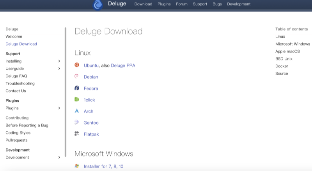Viewport: 312px width, 171px height.
Task: Click the Fedora logo icon
Action: pyautogui.click(x=77, y=88)
